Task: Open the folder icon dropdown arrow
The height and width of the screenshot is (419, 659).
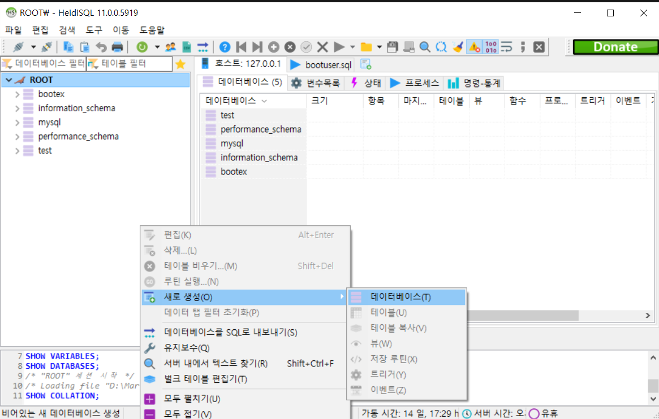Action: 379,47
